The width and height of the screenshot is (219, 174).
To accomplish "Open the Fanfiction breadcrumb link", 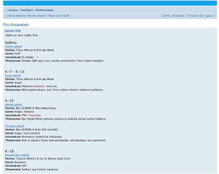I will (x=27, y=10).
